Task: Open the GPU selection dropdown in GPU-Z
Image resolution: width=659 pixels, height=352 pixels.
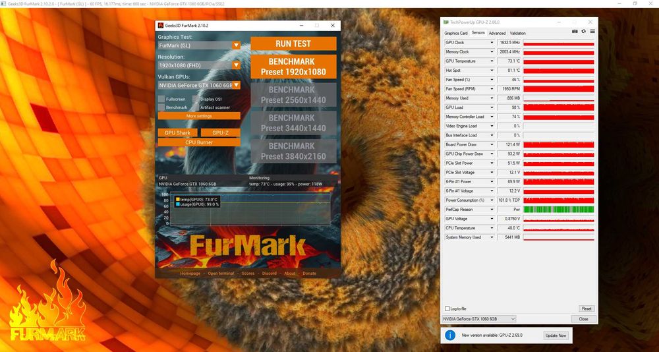Action: tap(478, 319)
